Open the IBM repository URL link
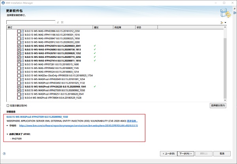The height and width of the screenshot is (164, 237). tap(78, 125)
